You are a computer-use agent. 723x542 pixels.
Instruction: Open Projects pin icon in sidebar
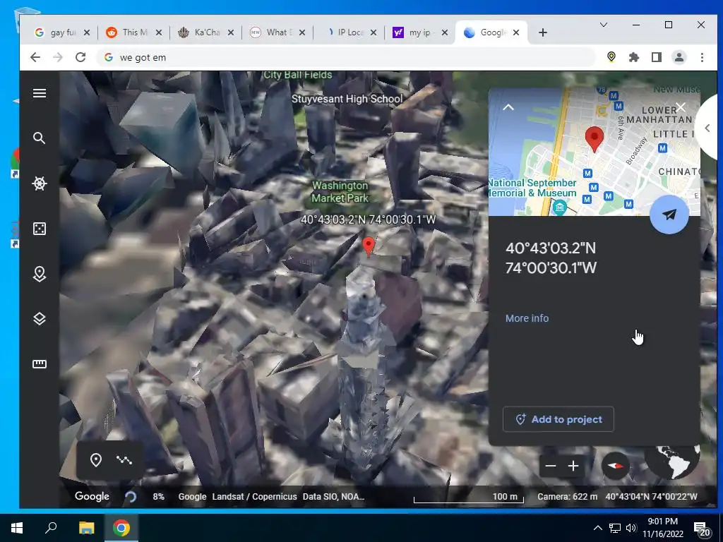[40, 274]
